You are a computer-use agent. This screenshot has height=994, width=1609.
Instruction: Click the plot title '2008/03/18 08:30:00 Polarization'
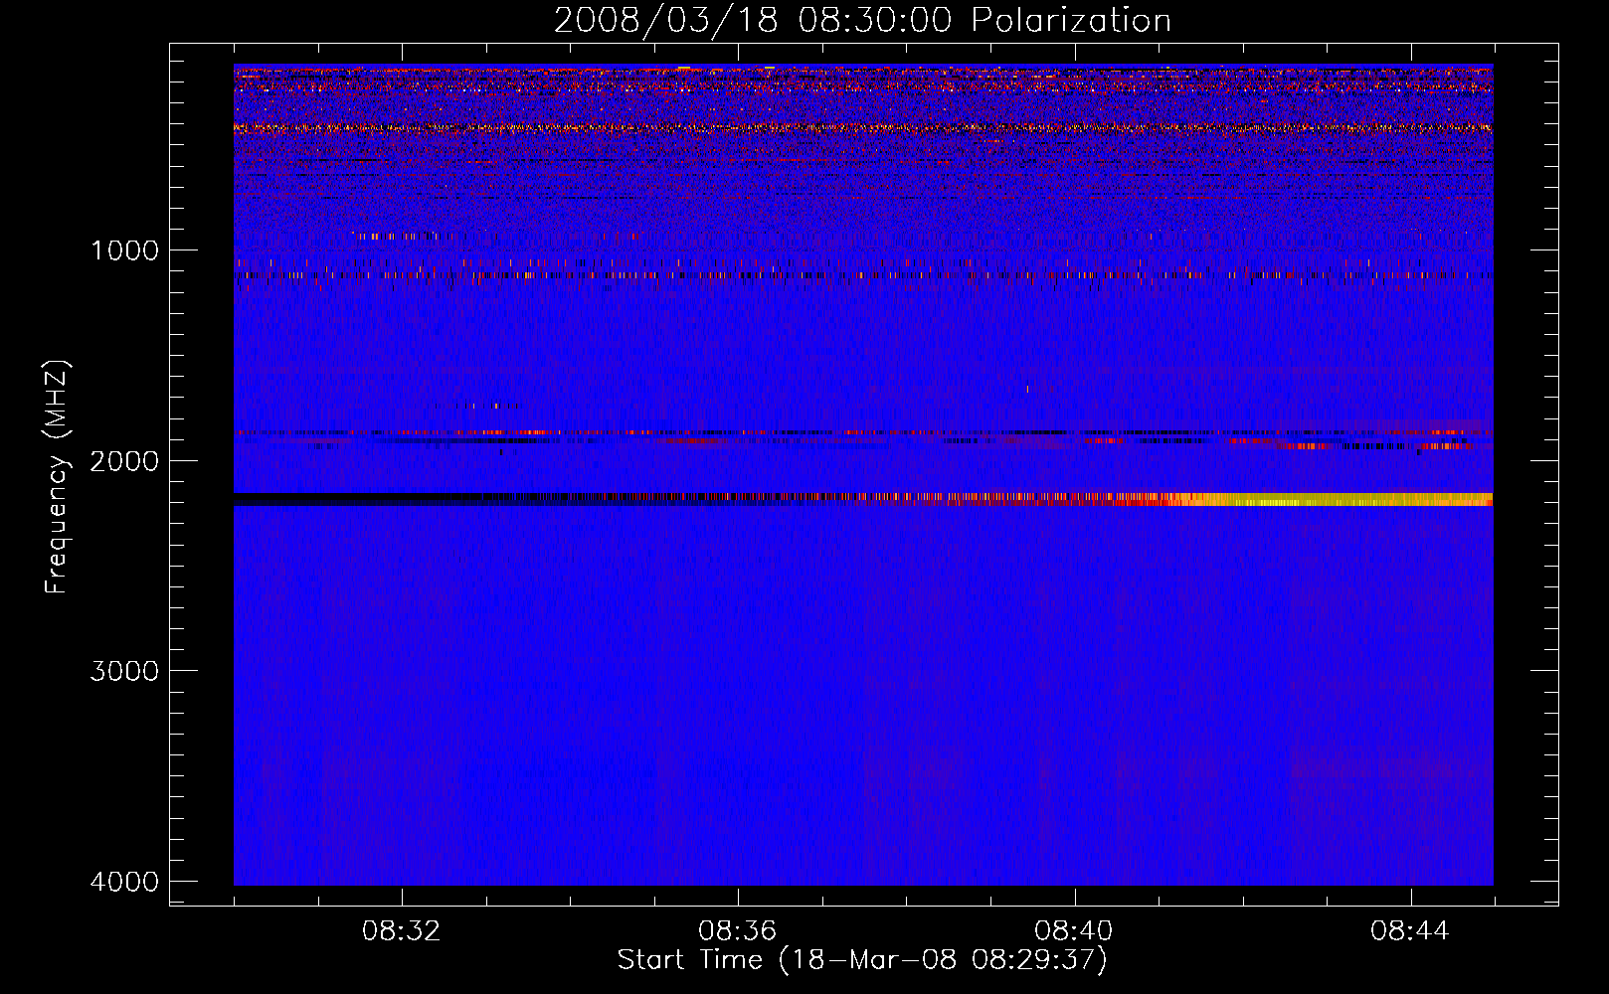tap(862, 20)
